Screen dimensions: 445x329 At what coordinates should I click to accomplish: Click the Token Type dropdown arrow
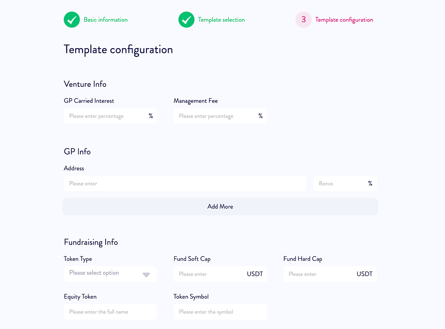[146, 275]
